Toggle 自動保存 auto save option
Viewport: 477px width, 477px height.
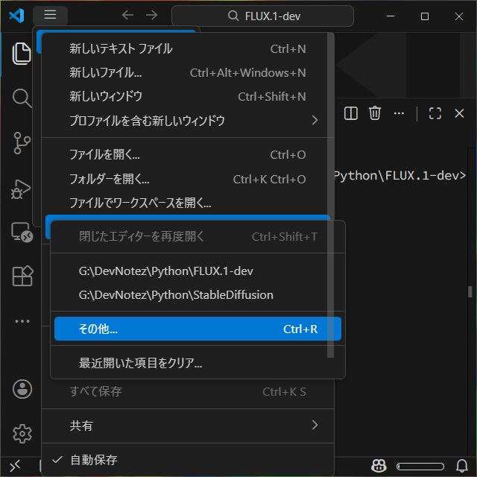[x=93, y=460]
